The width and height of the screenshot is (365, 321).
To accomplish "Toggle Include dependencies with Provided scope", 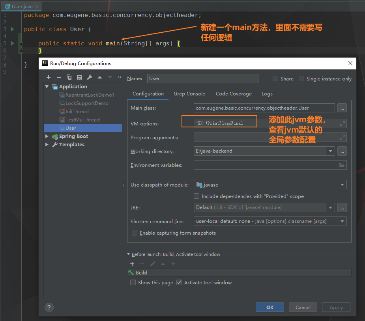I will [197, 196].
